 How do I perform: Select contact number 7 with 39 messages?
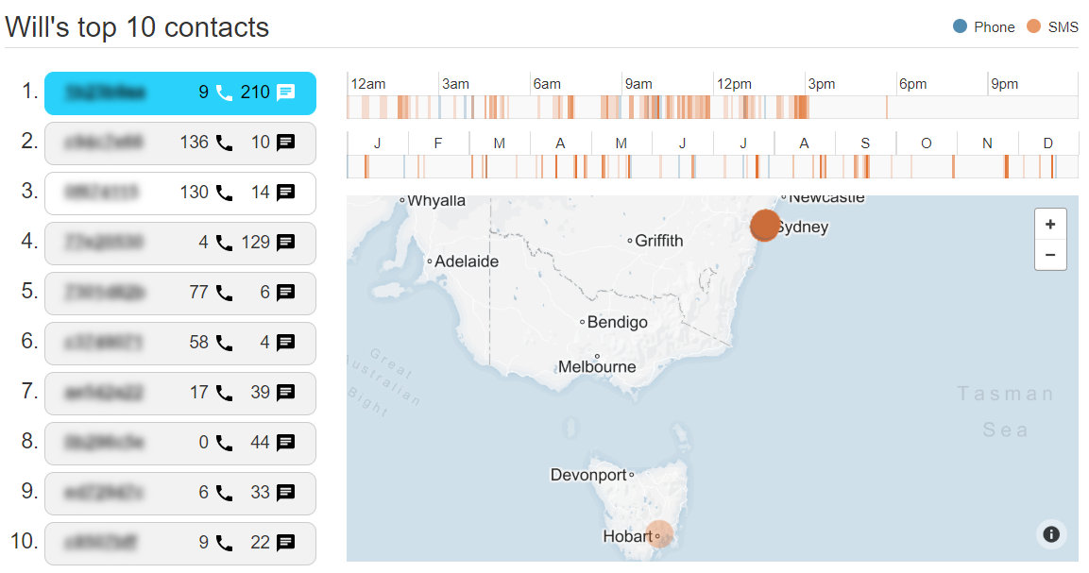pyautogui.click(x=179, y=393)
